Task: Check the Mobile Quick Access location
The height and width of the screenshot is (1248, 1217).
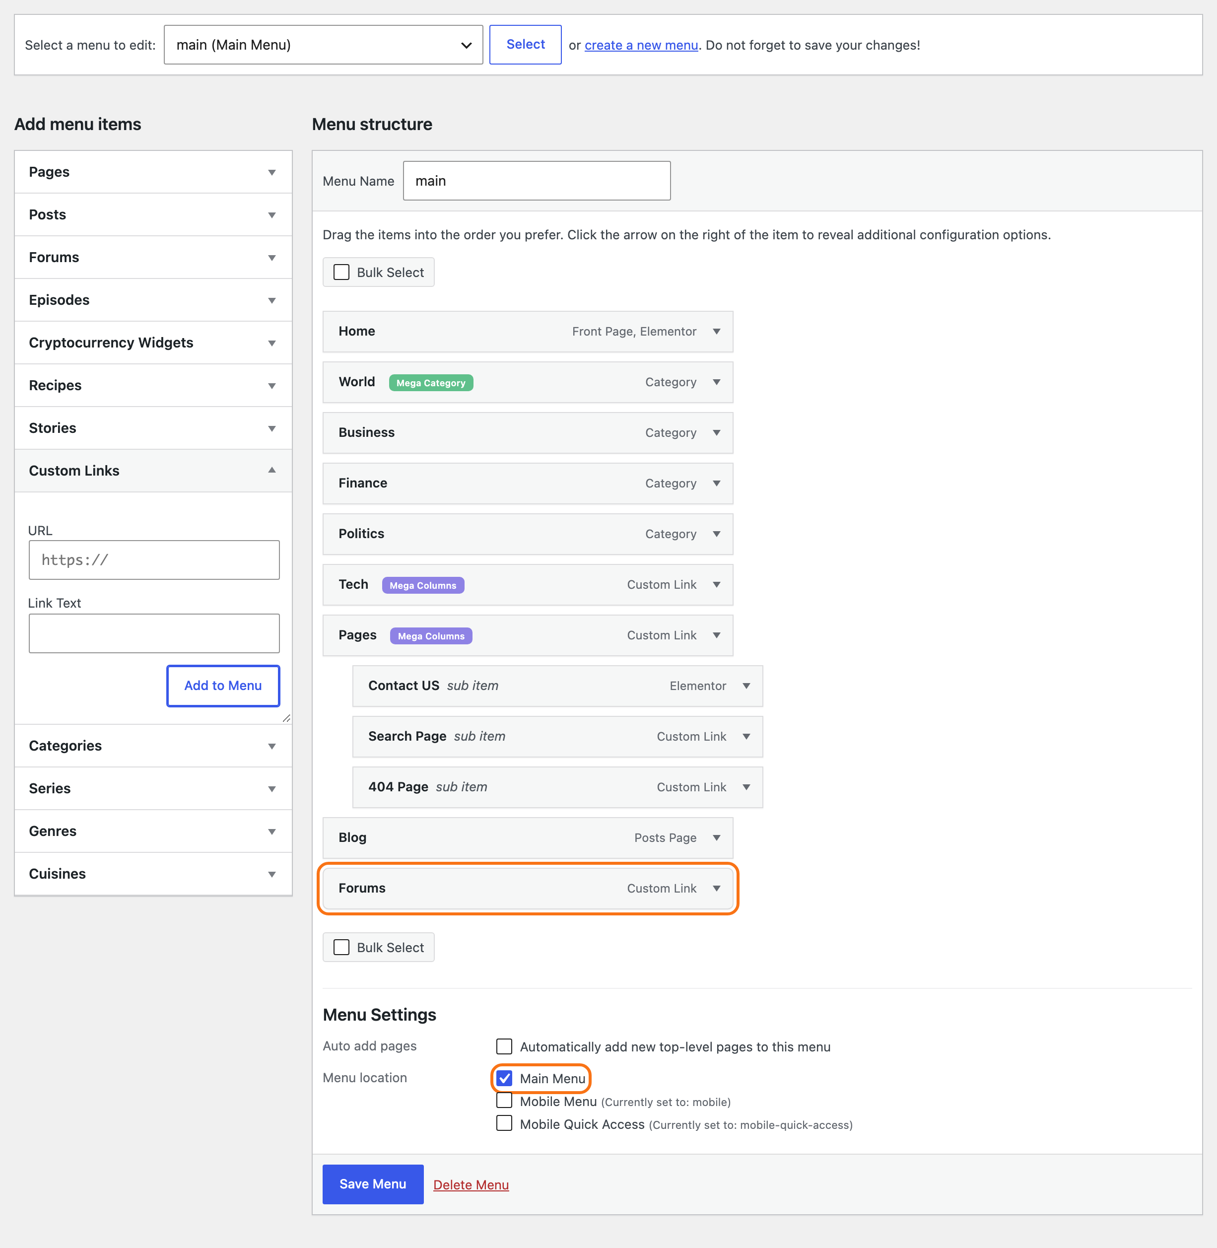Action: [504, 1124]
